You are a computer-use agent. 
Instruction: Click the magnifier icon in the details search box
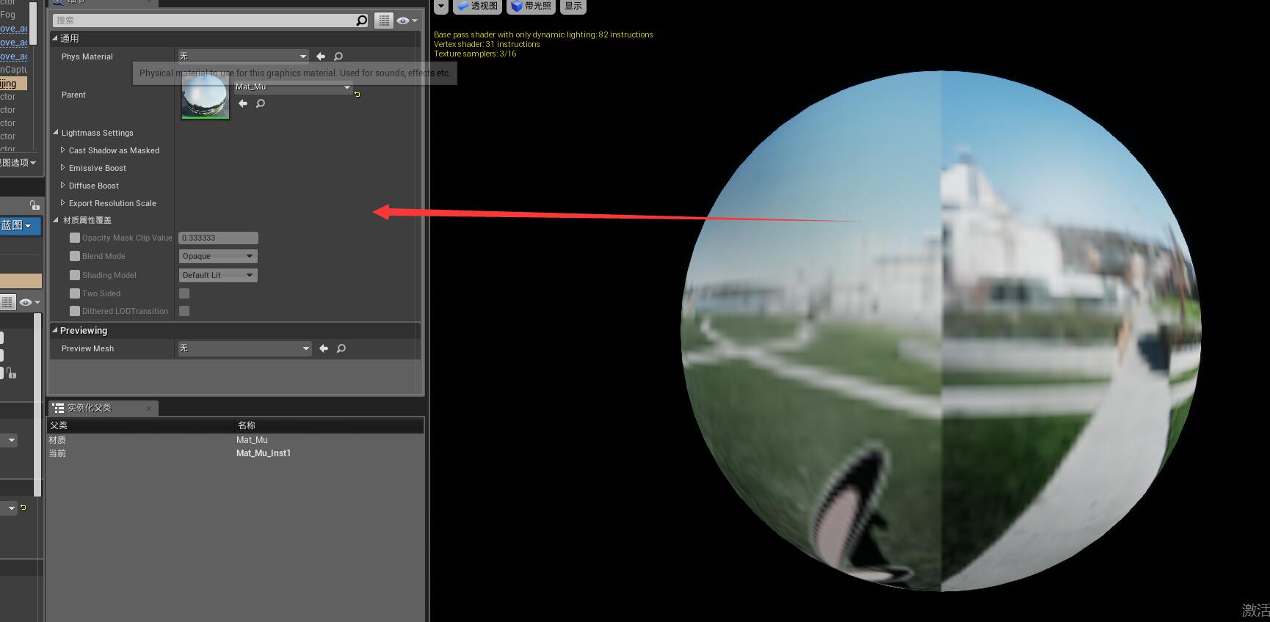coord(361,21)
